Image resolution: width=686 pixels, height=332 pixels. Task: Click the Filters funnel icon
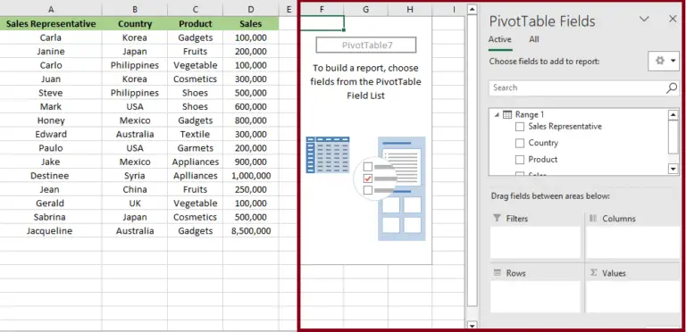497,218
